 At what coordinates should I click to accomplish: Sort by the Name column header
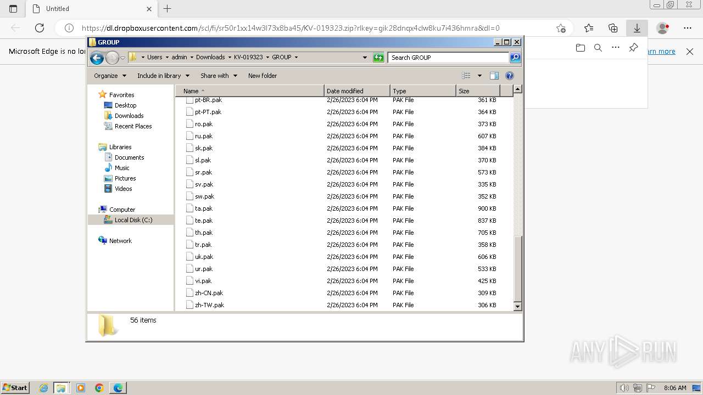tap(250, 91)
